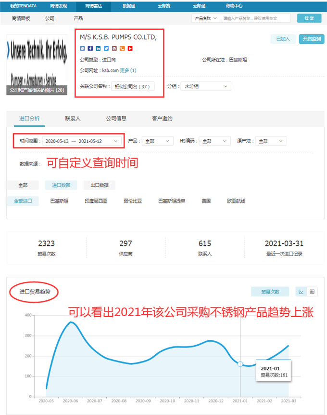327x415 pixels.
Task: Switch trend view to table grid icon
Action: pyautogui.click(x=312, y=292)
